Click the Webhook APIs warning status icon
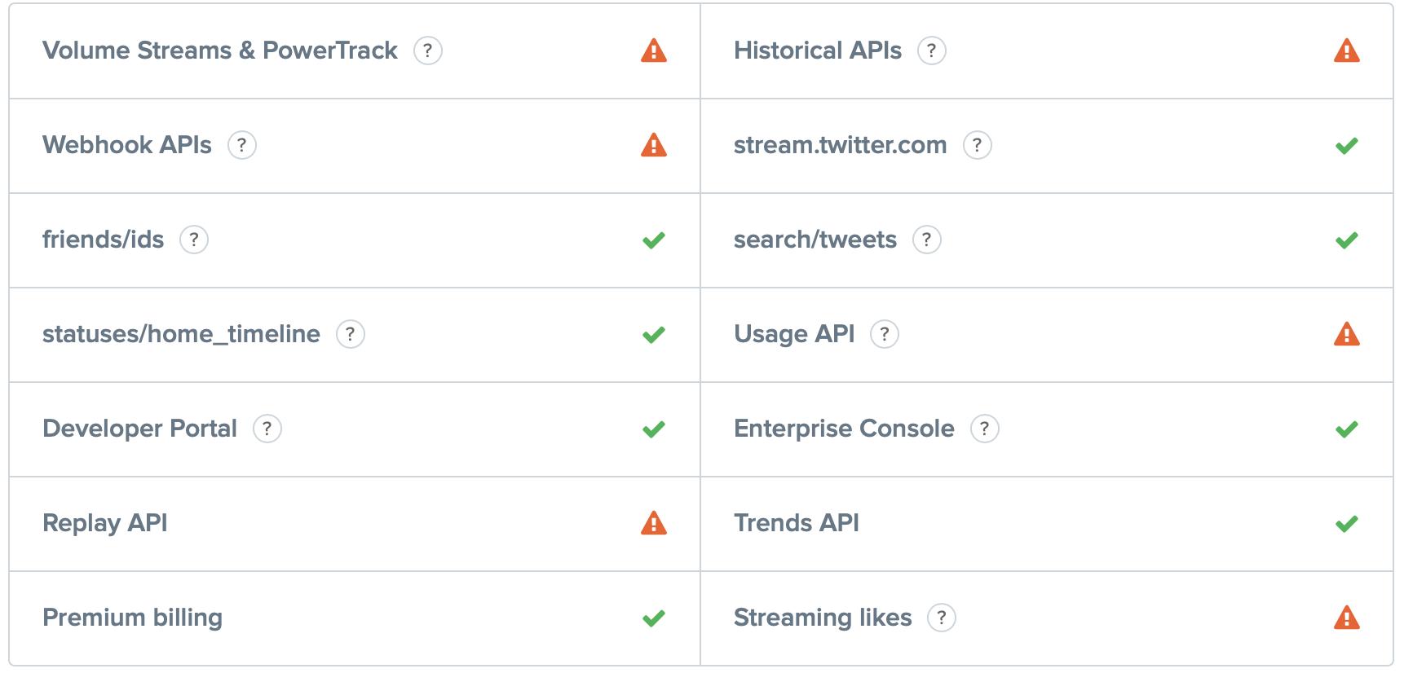This screenshot has height=673, width=1404. (653, 146)
